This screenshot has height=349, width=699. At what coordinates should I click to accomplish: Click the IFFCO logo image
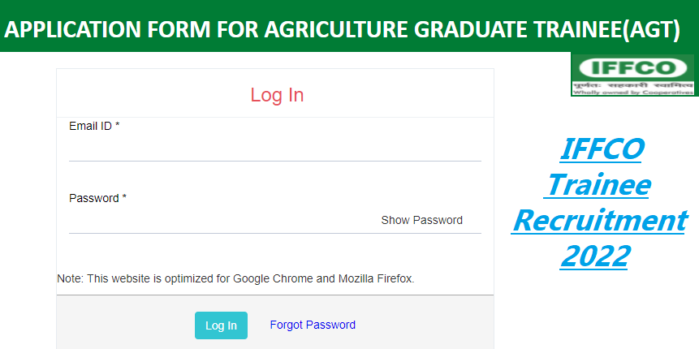coord(633,67)
